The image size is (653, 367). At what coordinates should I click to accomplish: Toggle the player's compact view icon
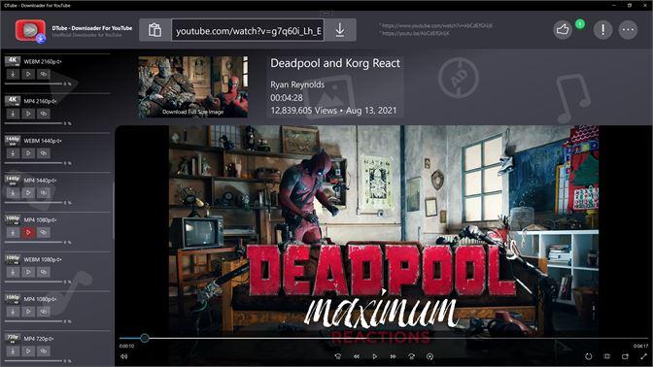pyautogui.click(x=606, y=356)
